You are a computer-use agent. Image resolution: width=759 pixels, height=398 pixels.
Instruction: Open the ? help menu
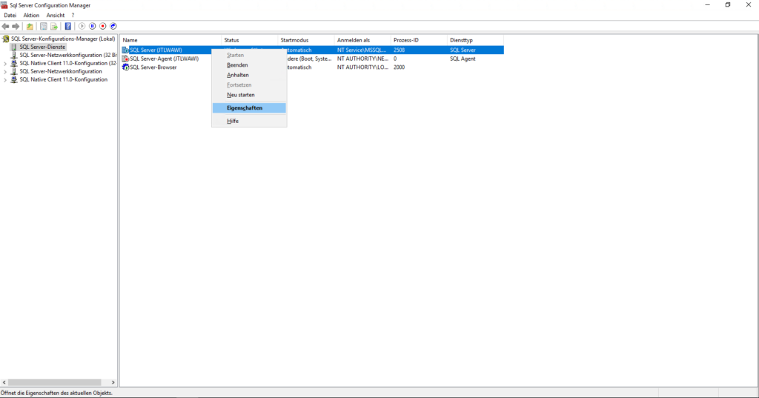coord(73,16)
